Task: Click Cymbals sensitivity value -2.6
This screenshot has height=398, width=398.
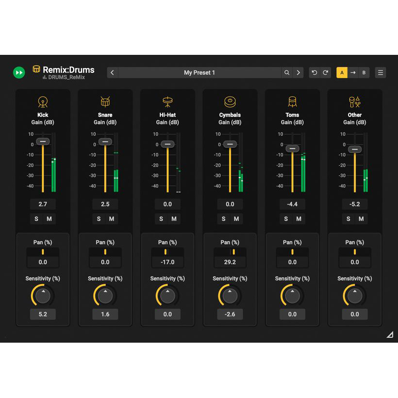Action: (x=230, y=314)
